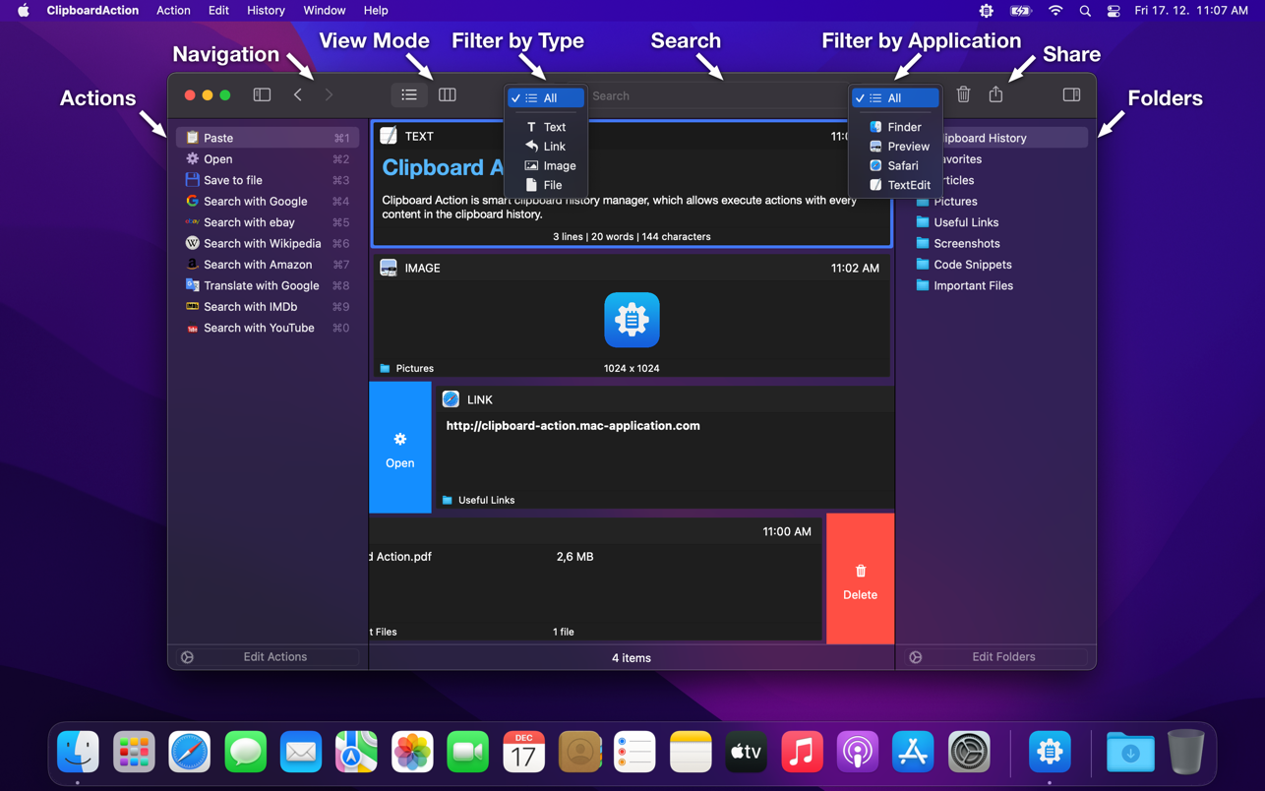Click into the Search field
This screenshot has width=1265, height=791.
tap(718, 96)
